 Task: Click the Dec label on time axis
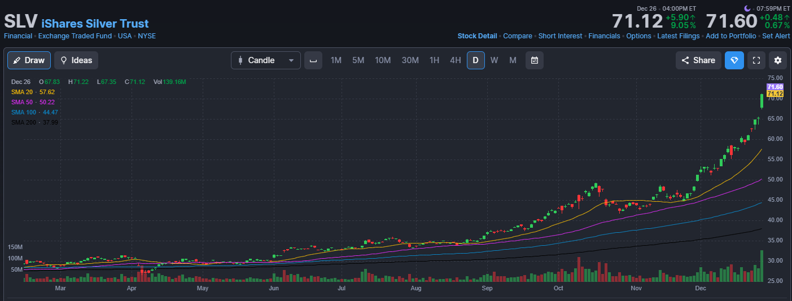click(x=701, y=288)
